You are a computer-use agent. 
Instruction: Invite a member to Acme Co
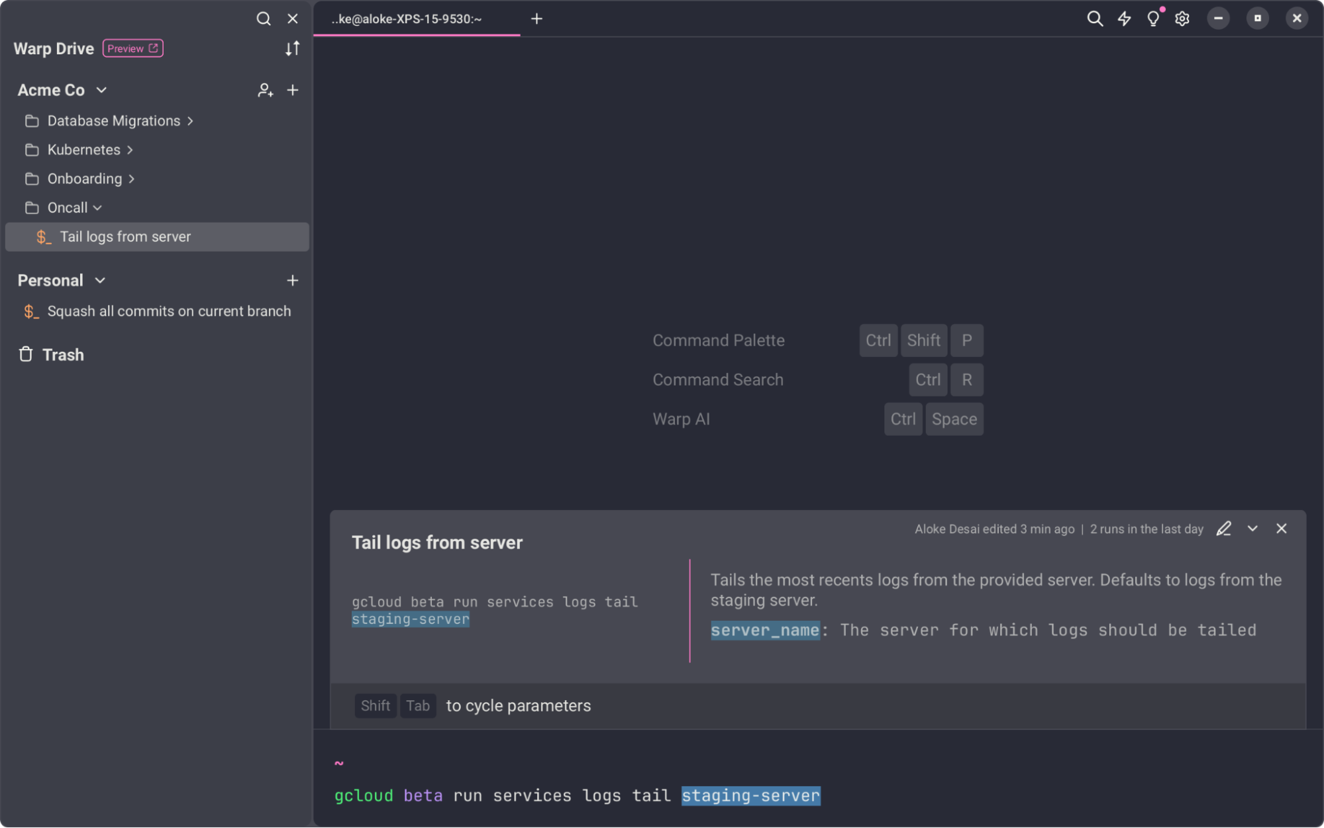(265, 90)
